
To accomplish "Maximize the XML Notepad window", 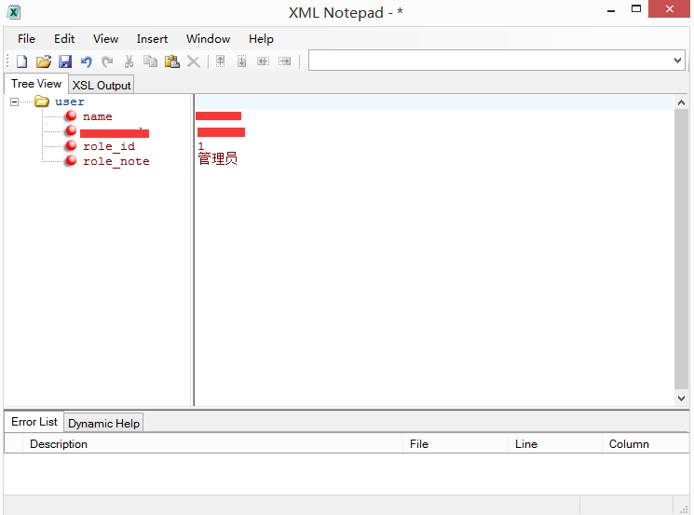I will (x=636, y=9).
